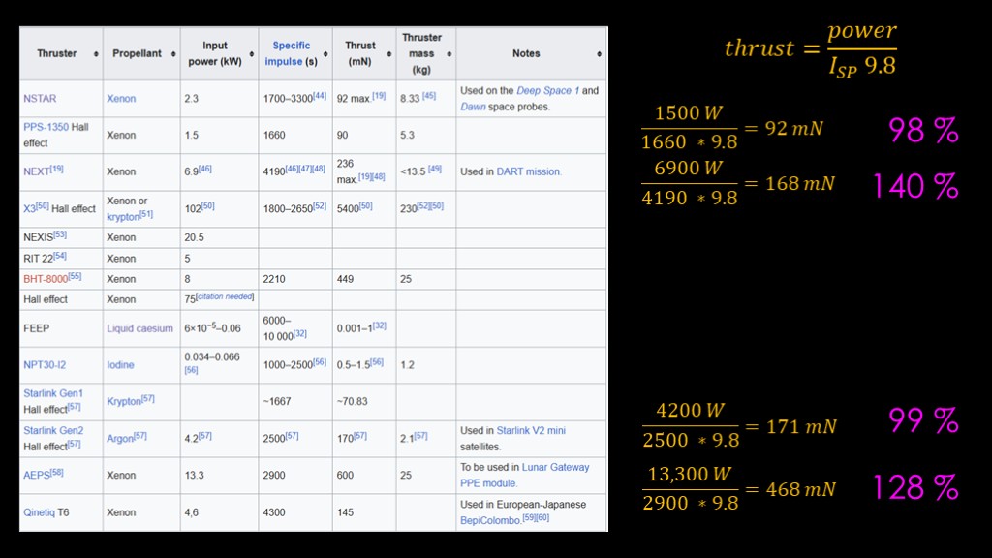The height and width of the screenshot is (558, 992).
Task: Select the 13.3 input power cell
Action: point(219,475)
